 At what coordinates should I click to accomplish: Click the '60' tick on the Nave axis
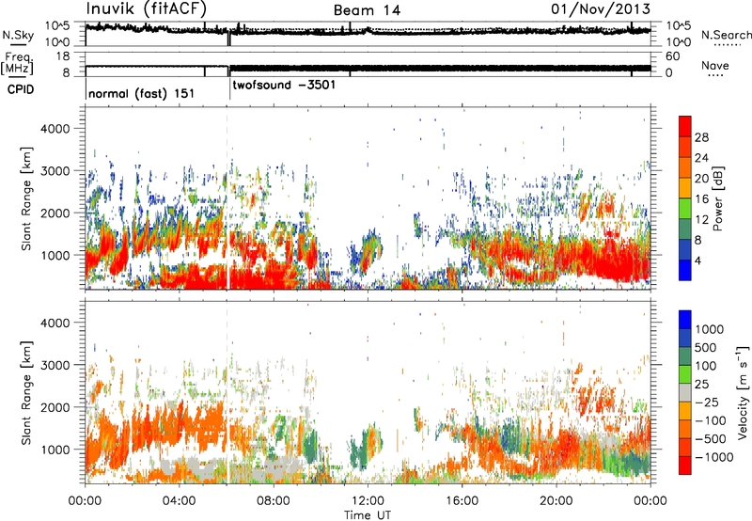point(673,56)
